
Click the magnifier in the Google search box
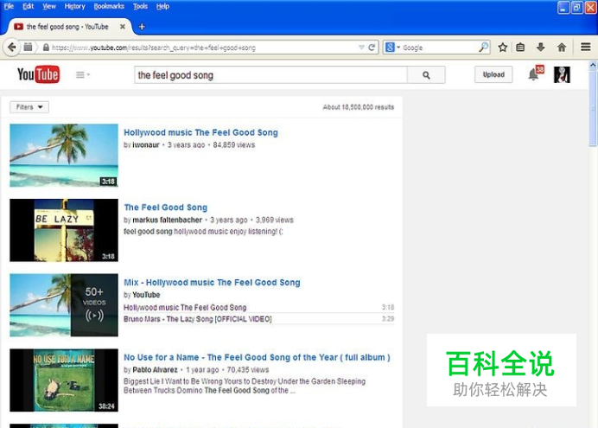[x=483, y=48]
